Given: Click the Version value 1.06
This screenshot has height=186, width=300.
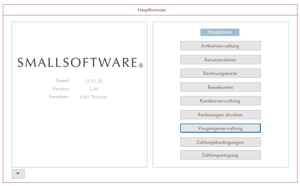Looking at the screenshot, I should tap(94, 89).
